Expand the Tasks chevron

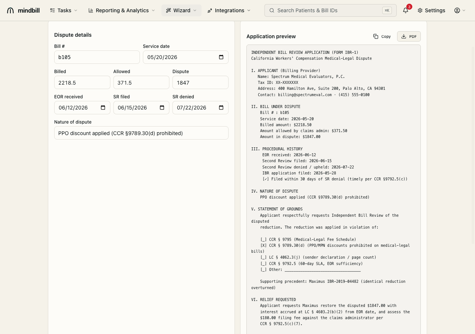click(76, 10)
